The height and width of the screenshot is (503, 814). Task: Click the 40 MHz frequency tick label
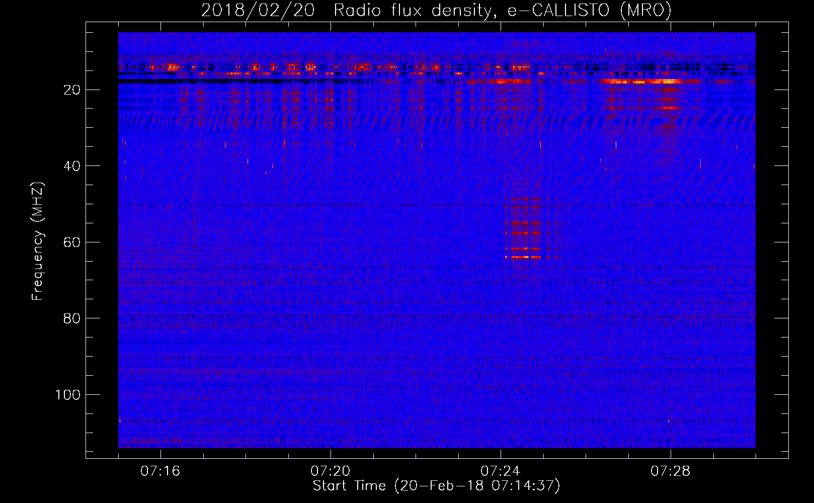click(72, 166)
